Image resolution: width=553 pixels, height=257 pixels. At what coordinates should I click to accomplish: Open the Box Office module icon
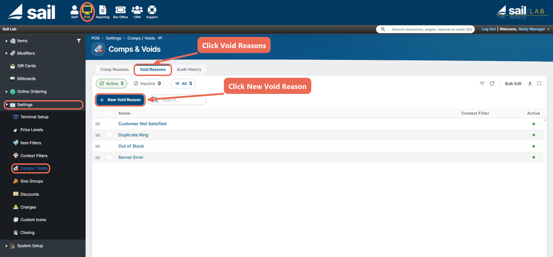120,12
